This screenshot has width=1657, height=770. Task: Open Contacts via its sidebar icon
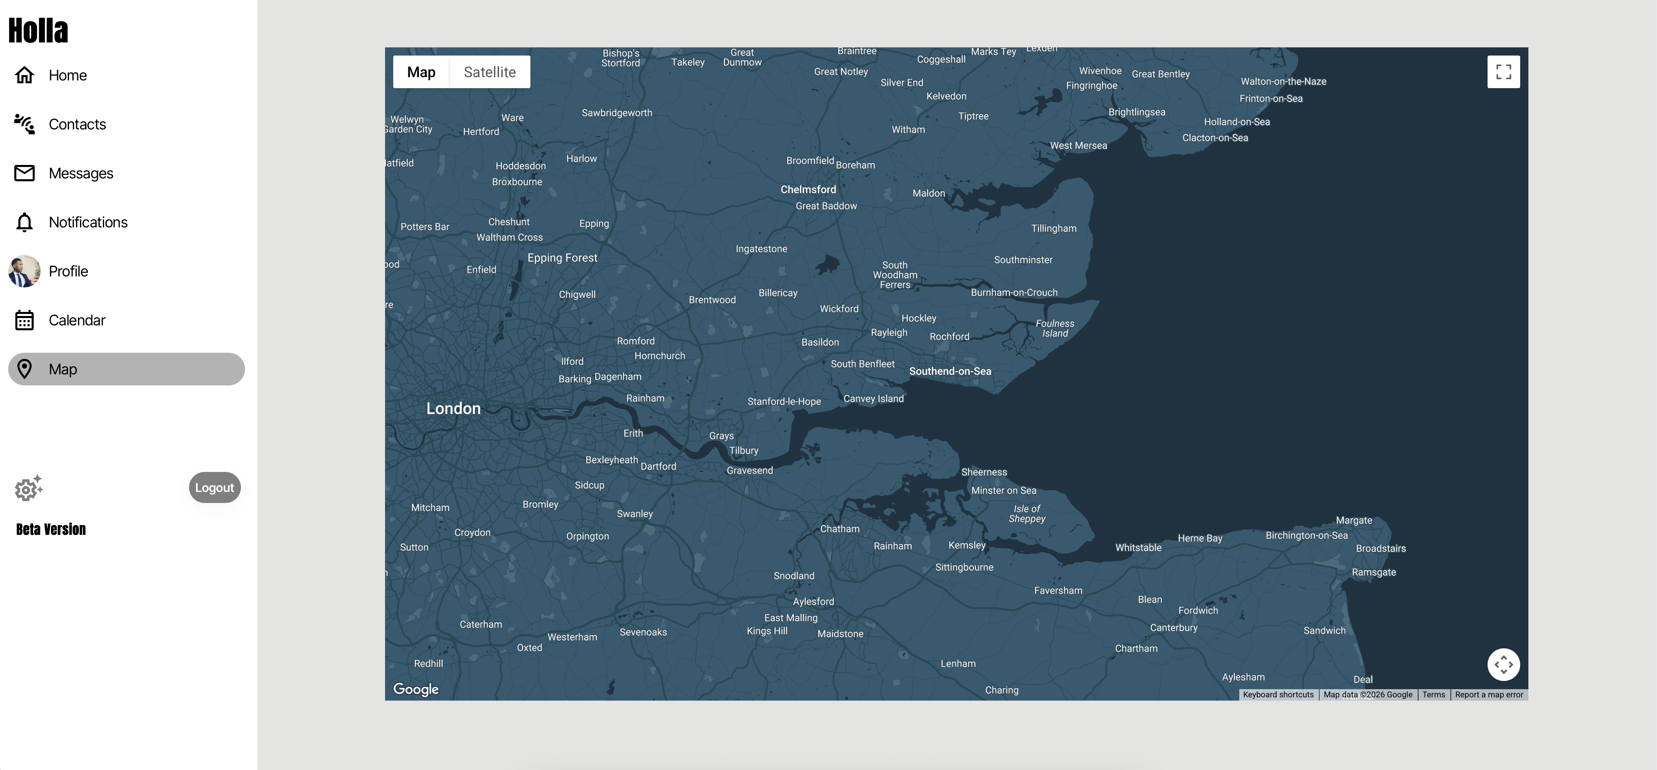pos(24,124)
